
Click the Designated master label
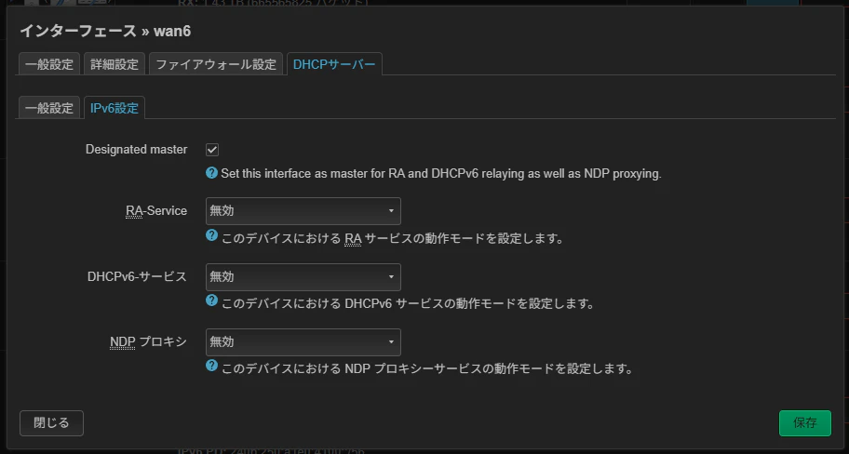coord(137,150)
